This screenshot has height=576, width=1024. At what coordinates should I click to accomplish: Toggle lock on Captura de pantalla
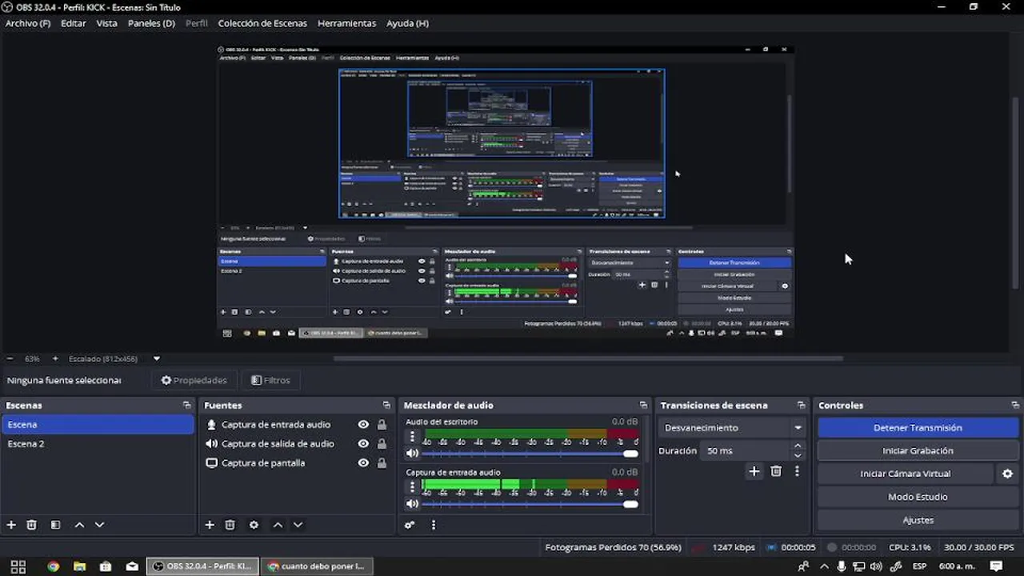(382, 463)
